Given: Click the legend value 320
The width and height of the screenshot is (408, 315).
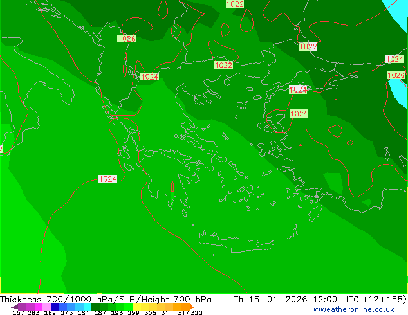Looking at the screenshot, I should tap(196, 312).
